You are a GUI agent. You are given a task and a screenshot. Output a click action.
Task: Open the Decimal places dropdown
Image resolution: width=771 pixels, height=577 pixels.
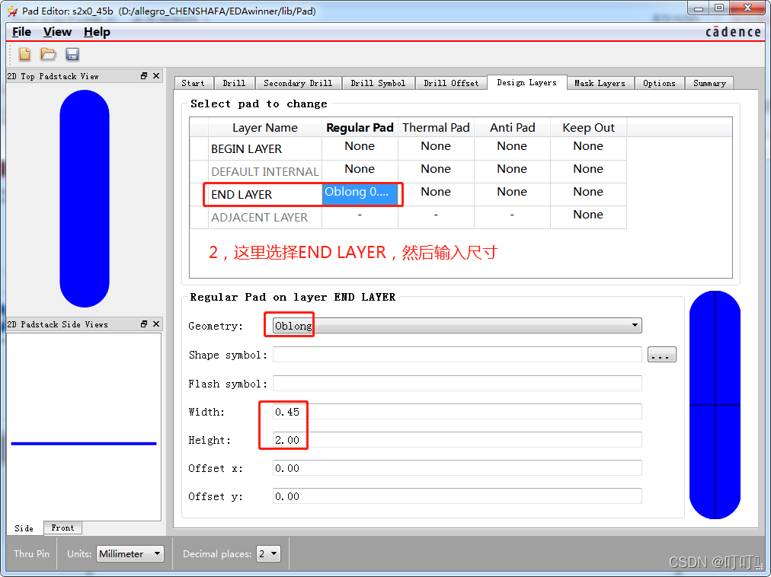tap(268, 554)
